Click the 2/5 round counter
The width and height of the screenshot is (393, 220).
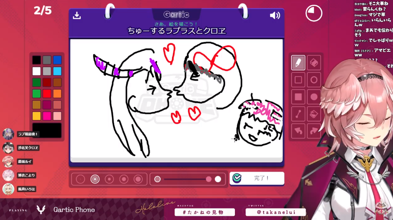click(x=42, y=11)
